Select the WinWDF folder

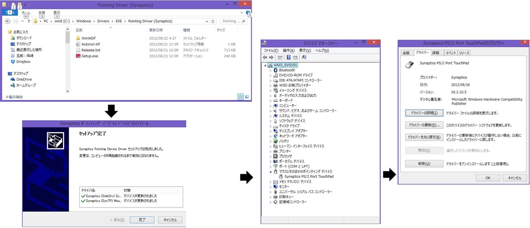click(x=89, y=38)
